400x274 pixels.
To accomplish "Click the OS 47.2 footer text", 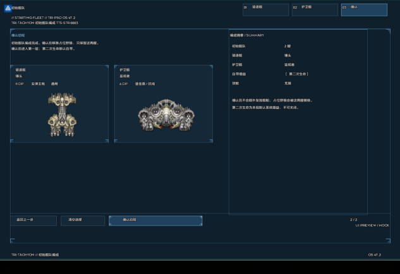I will (375, 254).
